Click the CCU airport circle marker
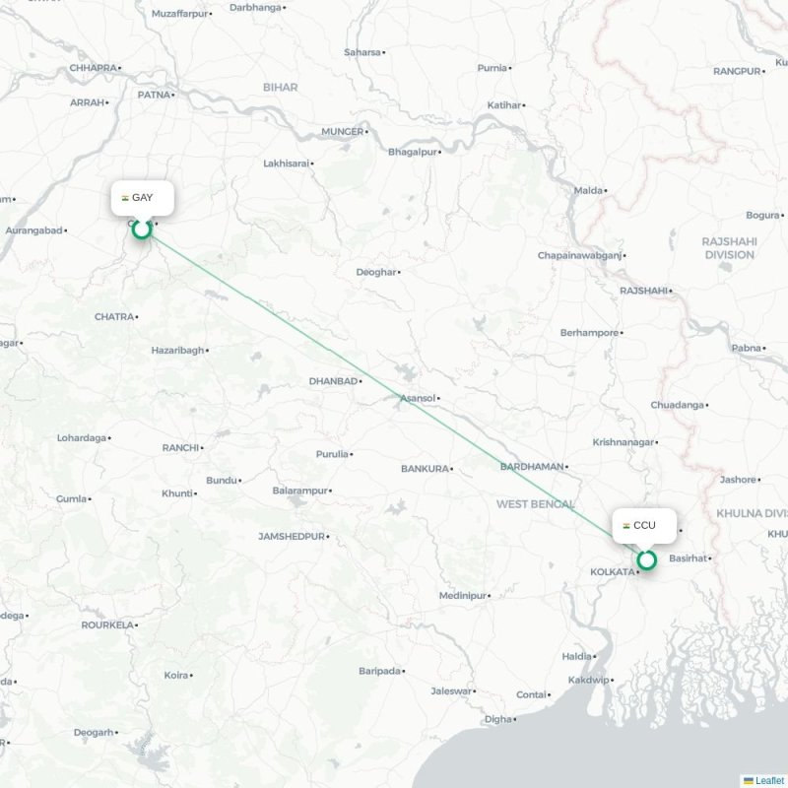 coord(647,559)
